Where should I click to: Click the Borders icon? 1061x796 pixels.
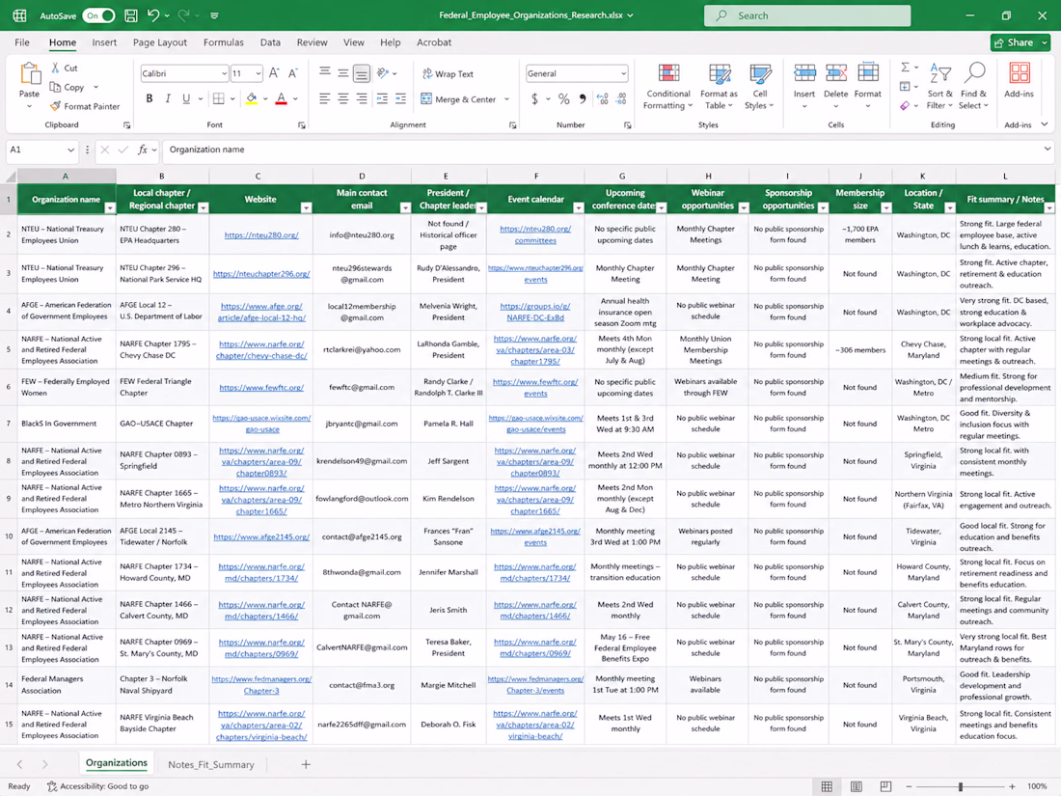tap(219, 98)
